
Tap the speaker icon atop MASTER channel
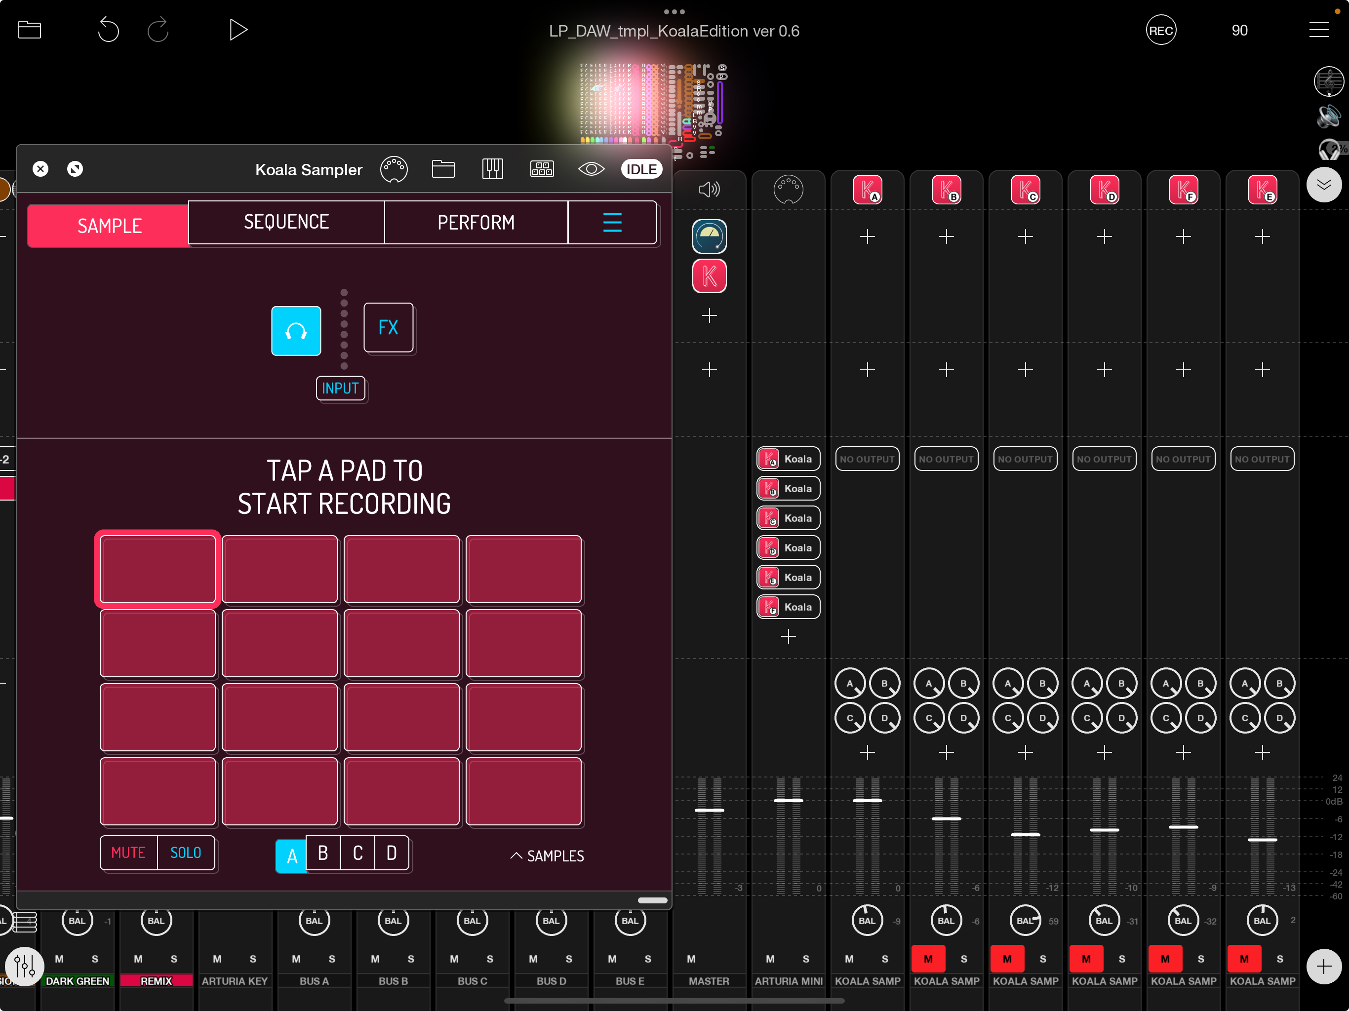(x=709, y=190)
